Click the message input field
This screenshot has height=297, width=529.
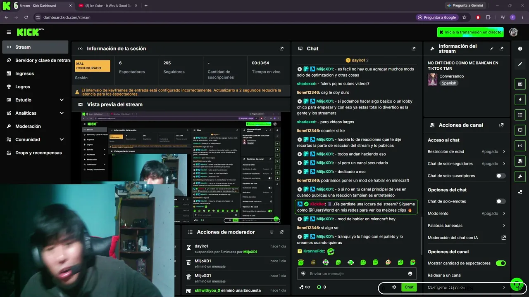[357, 273]
